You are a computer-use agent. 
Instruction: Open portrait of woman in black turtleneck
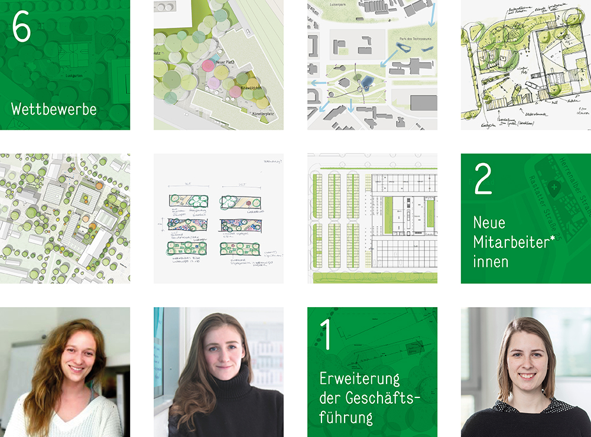[x=219, y=372]
